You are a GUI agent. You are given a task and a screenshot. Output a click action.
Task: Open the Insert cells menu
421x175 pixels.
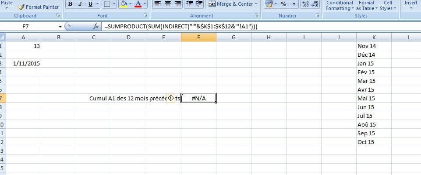pos(411,5)
